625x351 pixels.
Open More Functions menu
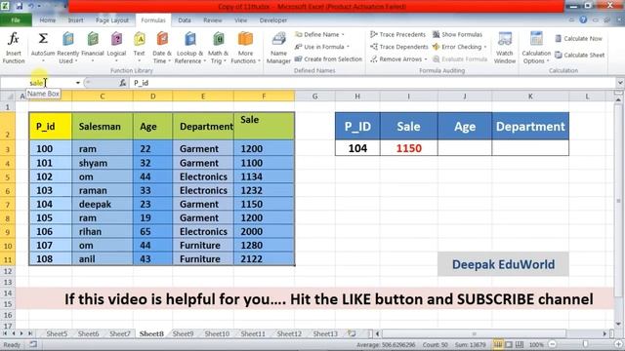pos(245,48)
